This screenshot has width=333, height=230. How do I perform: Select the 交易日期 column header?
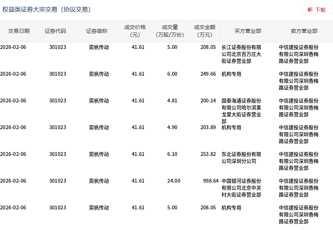pyautogui.click(x=19, y=31)
